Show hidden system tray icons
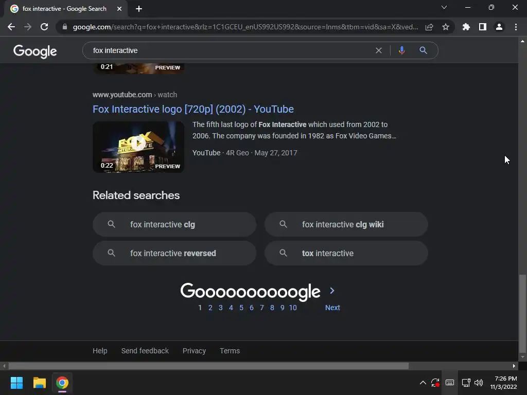 423,383
